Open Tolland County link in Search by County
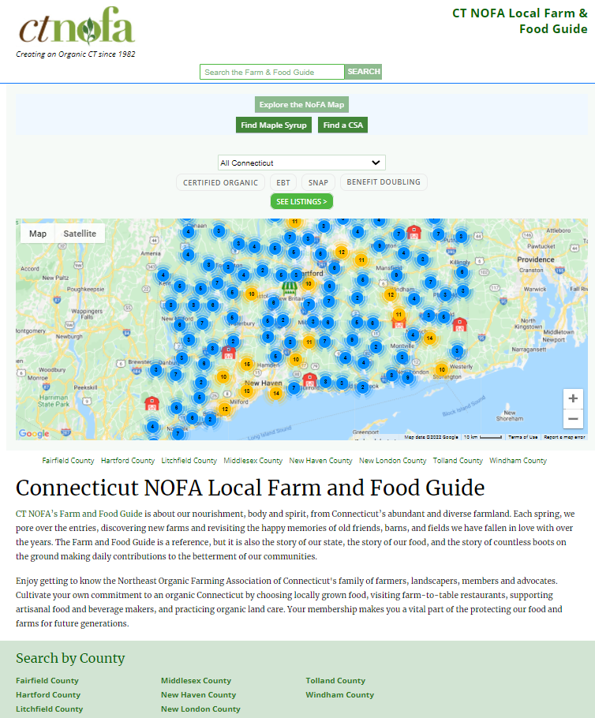The image size is (595, 718). coord(335,680)
